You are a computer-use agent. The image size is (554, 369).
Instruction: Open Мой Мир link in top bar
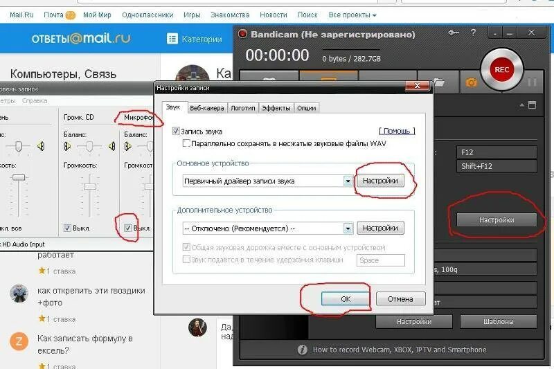click(97, 15)
